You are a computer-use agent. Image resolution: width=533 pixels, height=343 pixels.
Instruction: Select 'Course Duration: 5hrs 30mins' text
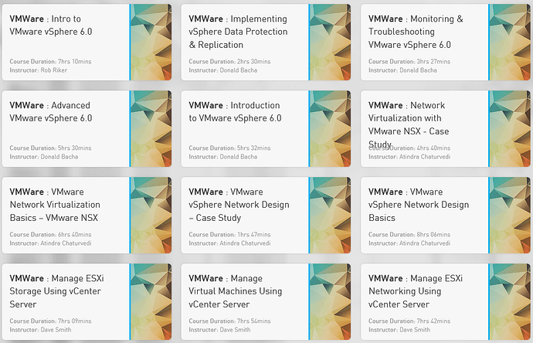[x=50, y=148]
